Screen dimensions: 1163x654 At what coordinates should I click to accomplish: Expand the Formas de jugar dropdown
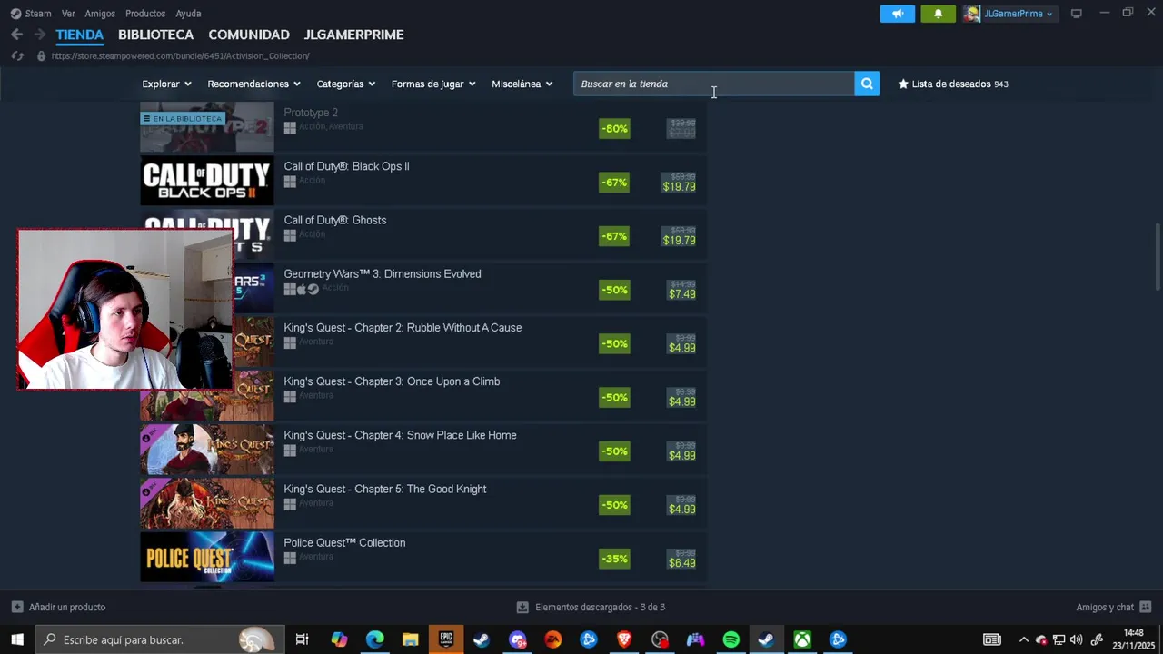click(433, 84)
